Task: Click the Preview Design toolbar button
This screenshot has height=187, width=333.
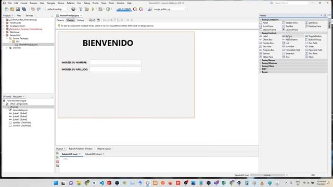Action: tap(98, 20)
